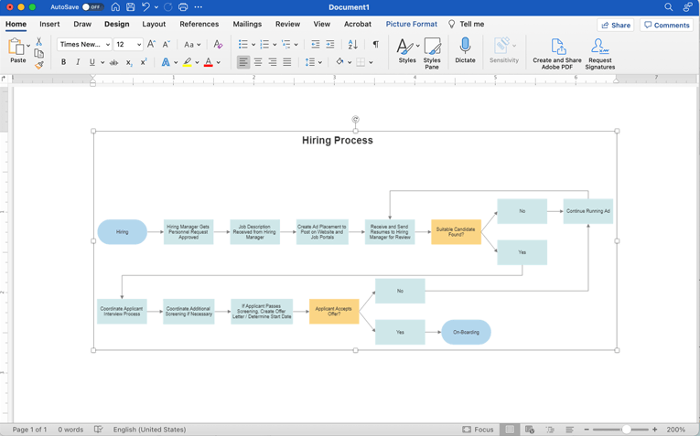Click the Clear Formatting icon
Screen dimensions: 700x436
(218, 44)
